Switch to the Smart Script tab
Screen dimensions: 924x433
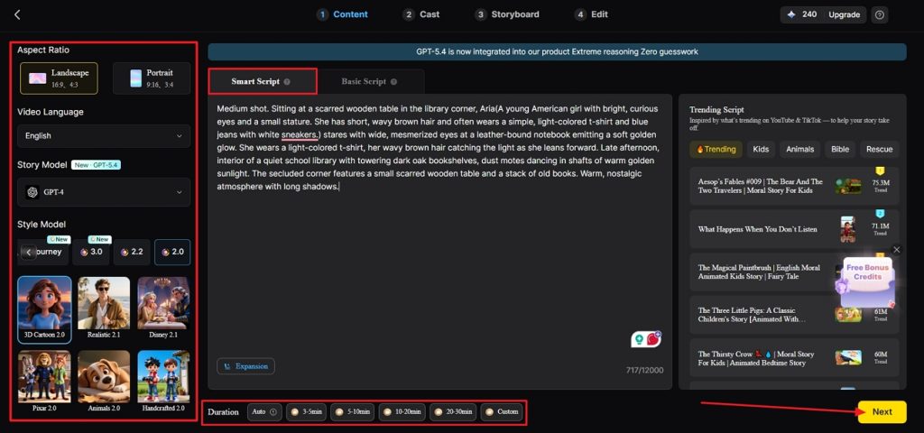pos(263,82)
